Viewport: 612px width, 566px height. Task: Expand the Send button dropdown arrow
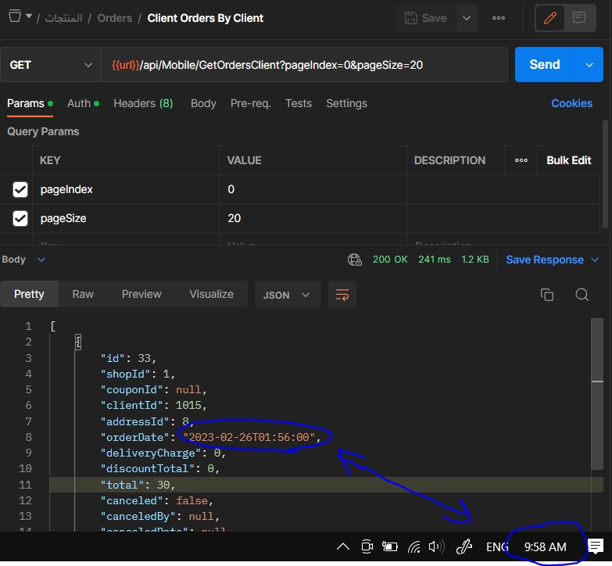click(589, 65)
